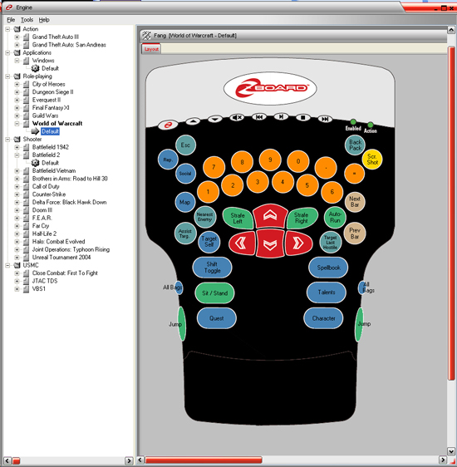The image size is (457, 467).
Task: Click the play/pause media key
Action: pos(281,116)
